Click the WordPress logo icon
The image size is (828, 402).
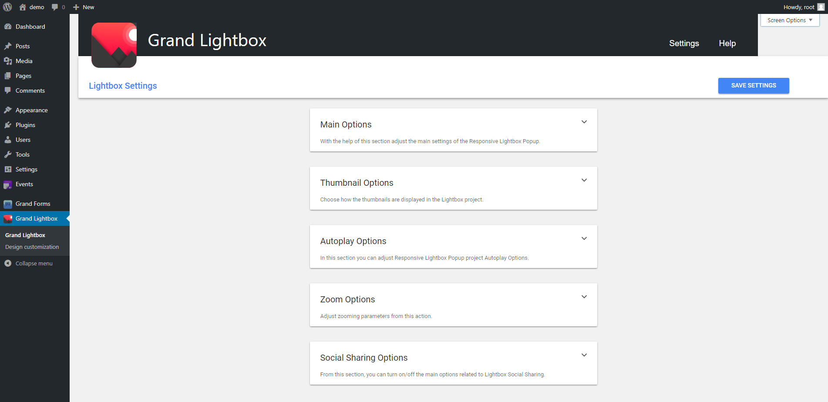coord(7,7)
